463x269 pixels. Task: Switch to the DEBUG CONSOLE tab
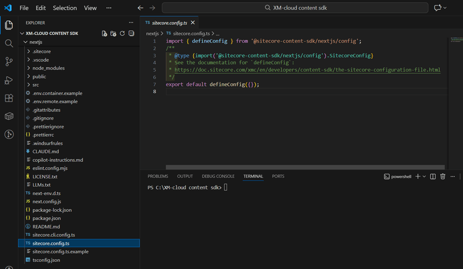218,176
